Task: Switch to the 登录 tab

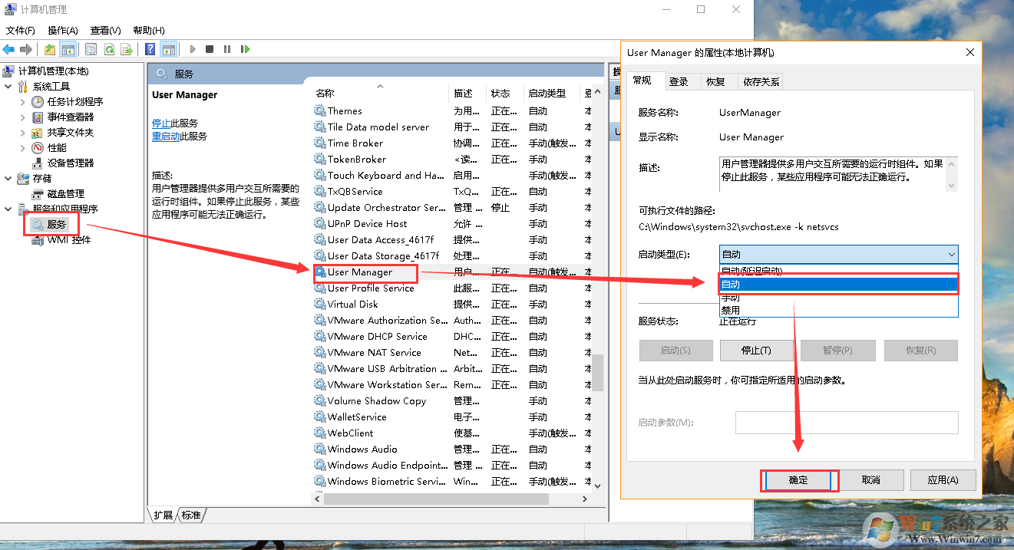Action: (x=679, y=81)
